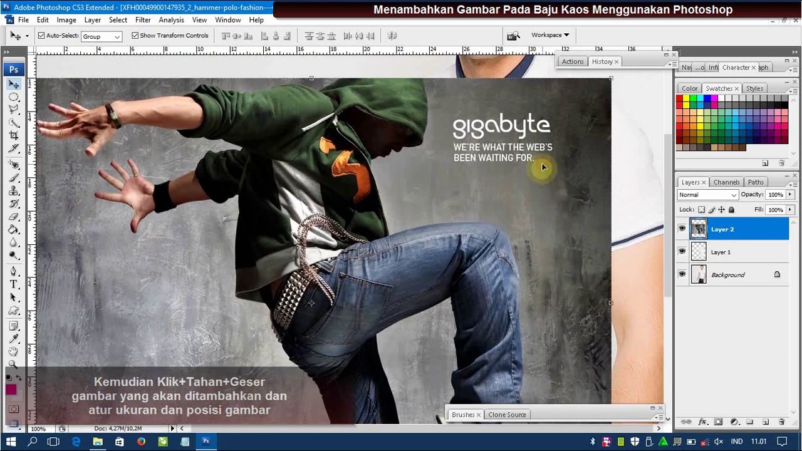Hide Layer 1 visibility eye
Image resolution: width=802 pixels, height=451 pixels.
pos(682,252)
